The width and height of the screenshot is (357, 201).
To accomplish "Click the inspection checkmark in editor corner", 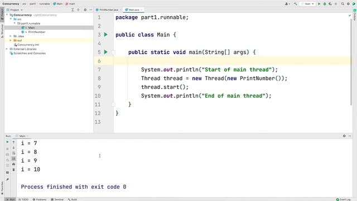I will 350,16.
